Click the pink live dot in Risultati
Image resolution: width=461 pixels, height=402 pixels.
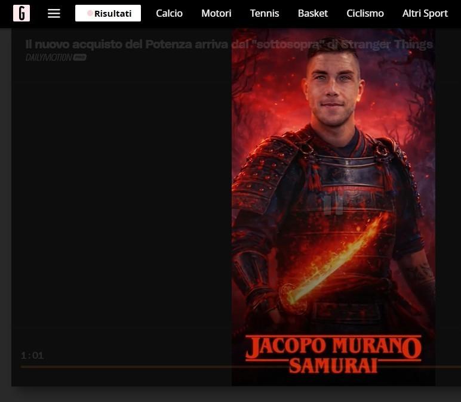90,13
